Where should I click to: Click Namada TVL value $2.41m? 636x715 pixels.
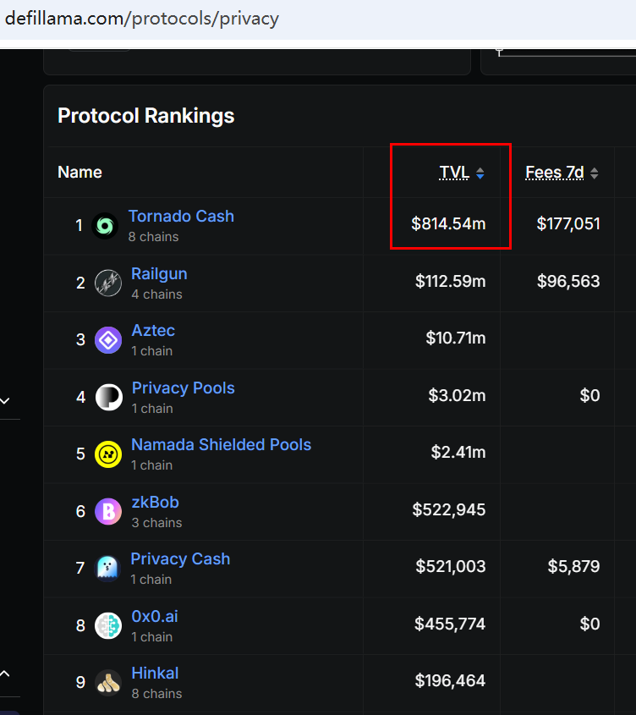click(x=458, y=453)
